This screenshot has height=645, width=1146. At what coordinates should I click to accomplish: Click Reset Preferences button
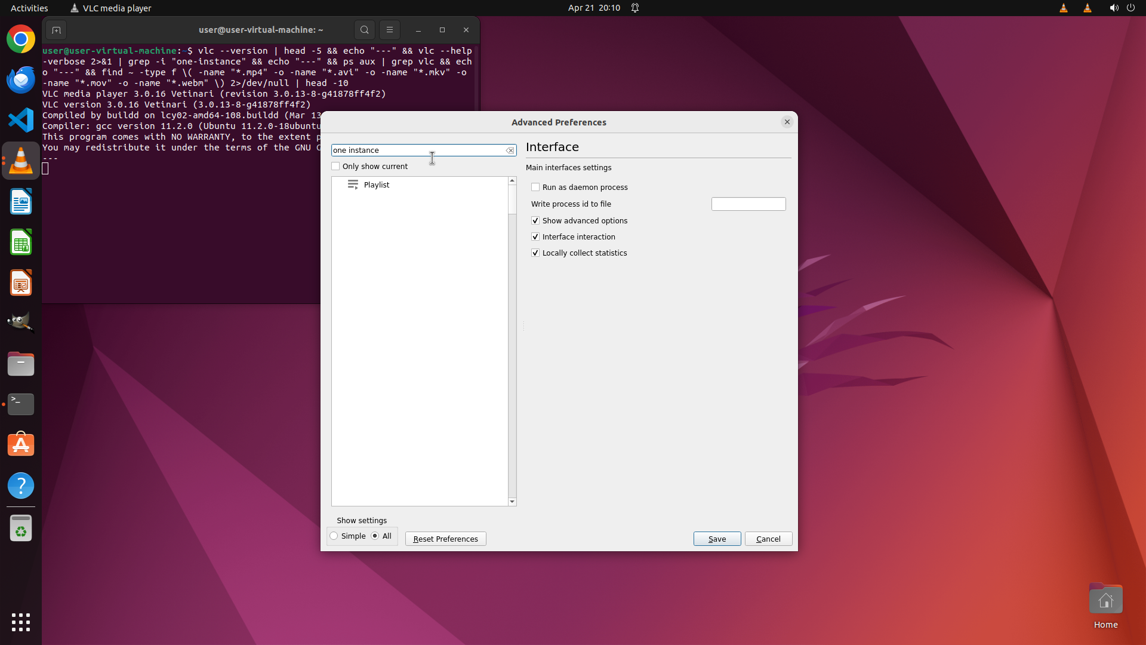click(445, 539)
